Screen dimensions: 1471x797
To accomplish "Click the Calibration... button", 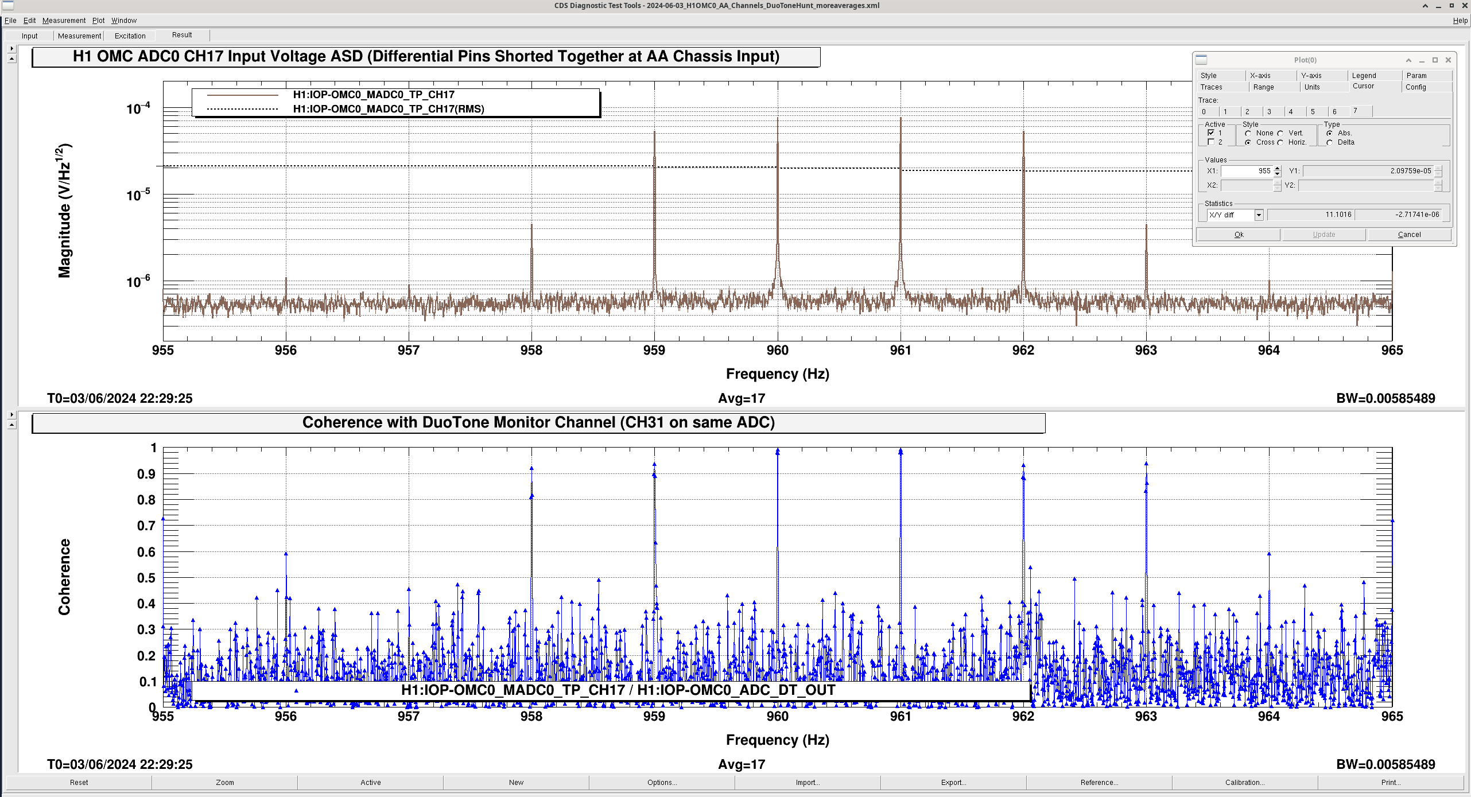I will (1245, 783).
